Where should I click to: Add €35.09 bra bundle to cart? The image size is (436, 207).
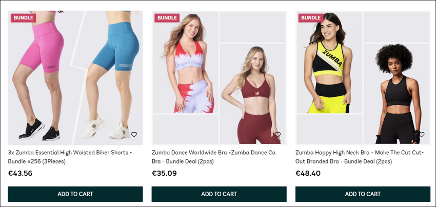219,194
